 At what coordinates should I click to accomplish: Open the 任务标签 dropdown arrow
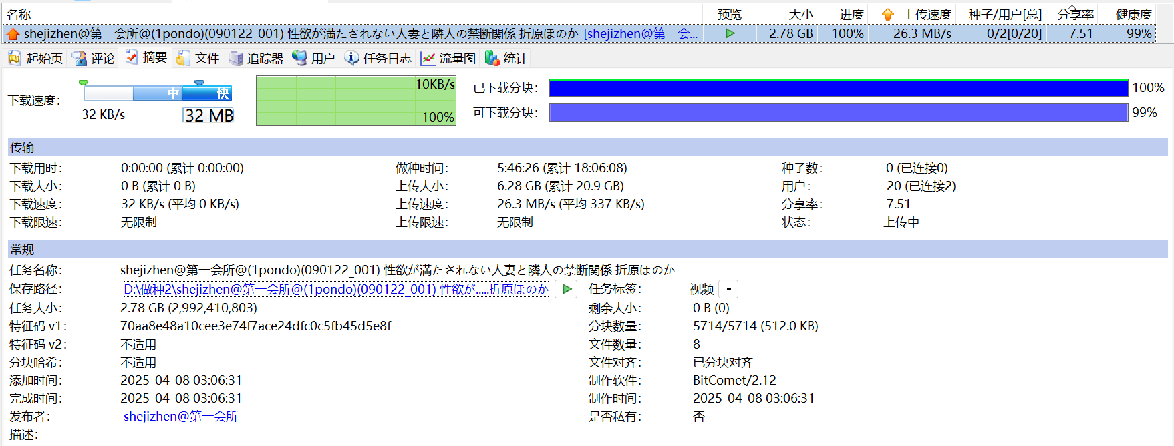click(728, 289)
